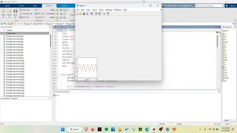The width and height of the screenshot is (237, 133).
Task: Select variable phi in the Workspace
Action: coord(226,60)
